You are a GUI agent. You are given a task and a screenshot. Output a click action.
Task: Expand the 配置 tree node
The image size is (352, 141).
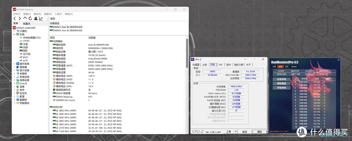[14, 97]
